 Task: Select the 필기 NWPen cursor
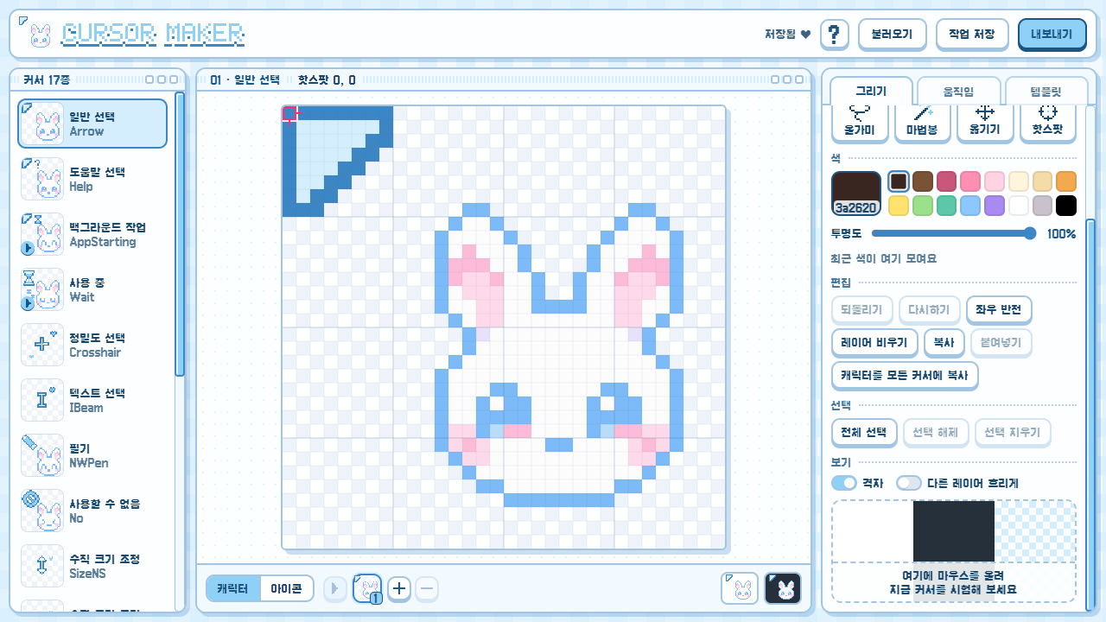pyautogui.click(x=92, y=455)
